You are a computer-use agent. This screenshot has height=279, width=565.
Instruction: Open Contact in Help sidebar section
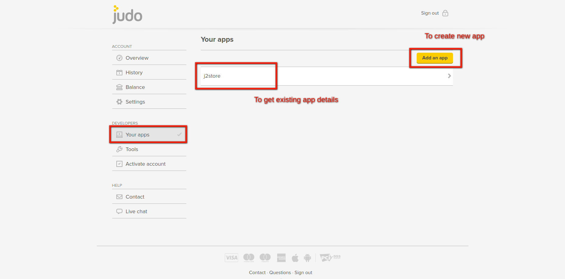coord(149,197)
